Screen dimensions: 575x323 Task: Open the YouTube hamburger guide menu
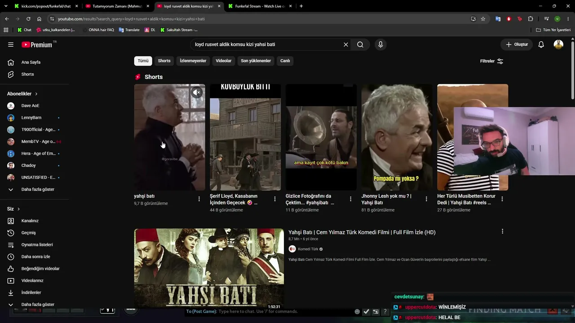click(11, 44)
